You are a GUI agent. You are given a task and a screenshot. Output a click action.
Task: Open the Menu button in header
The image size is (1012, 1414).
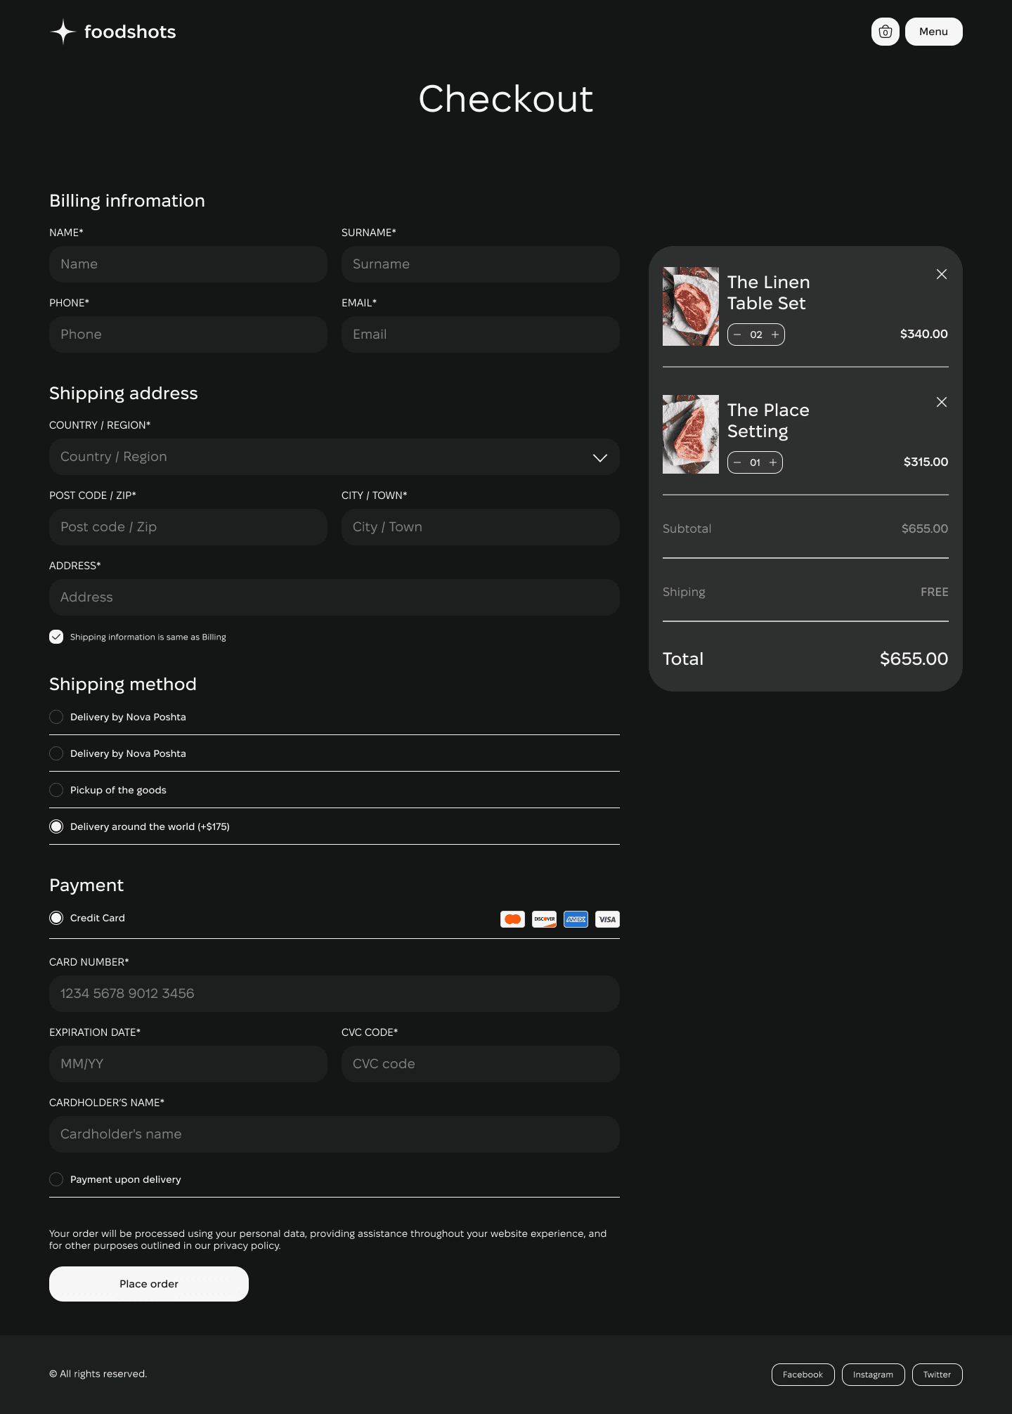(933, 32)
